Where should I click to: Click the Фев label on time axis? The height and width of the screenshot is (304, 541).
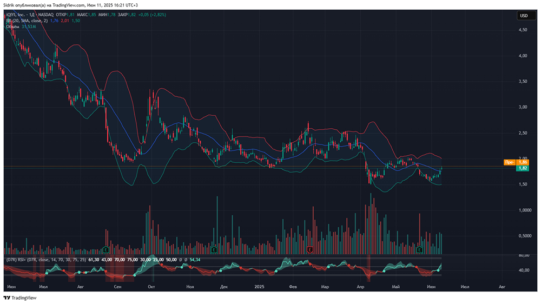click(x=293, y=287)
